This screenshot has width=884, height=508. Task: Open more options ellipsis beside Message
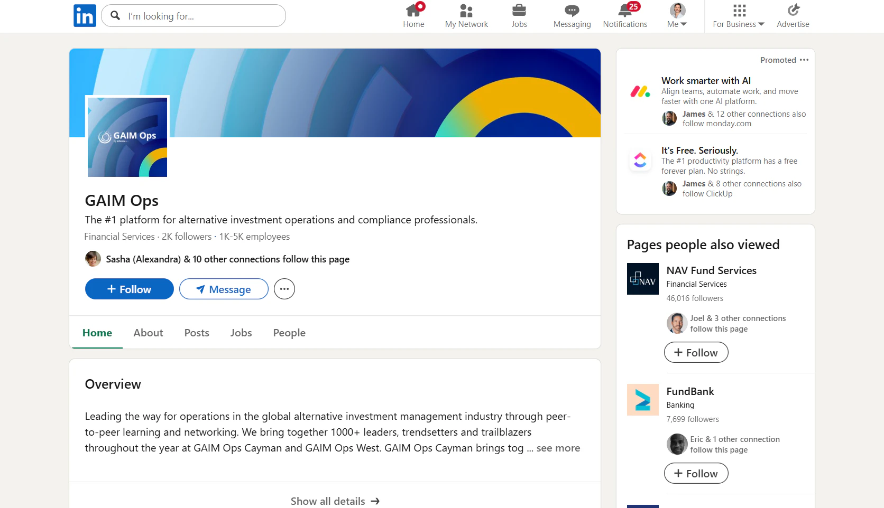[x=284, y=289]
